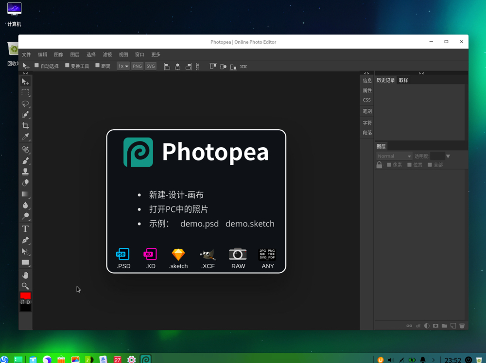Select the Hand tool

[x=25, y=275]
